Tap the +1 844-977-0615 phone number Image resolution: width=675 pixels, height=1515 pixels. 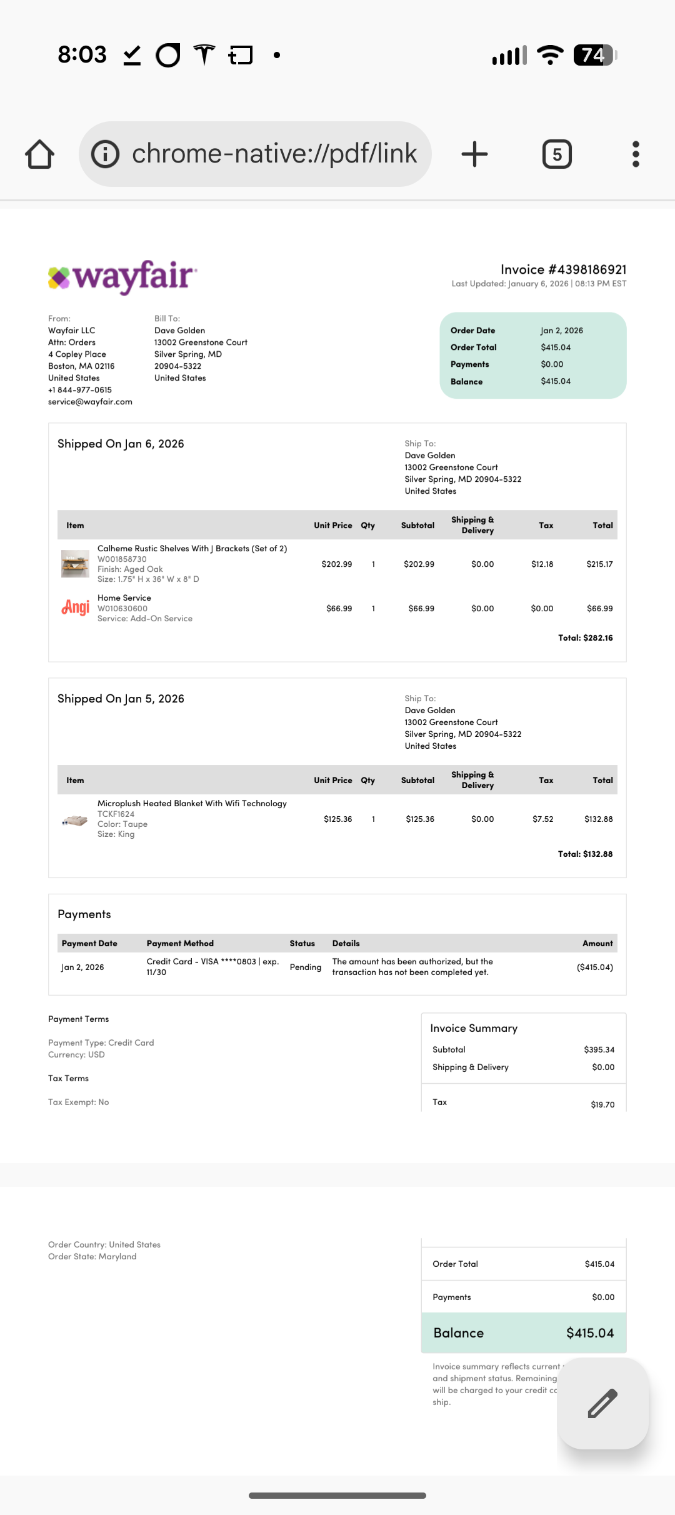tap(80, 390)
